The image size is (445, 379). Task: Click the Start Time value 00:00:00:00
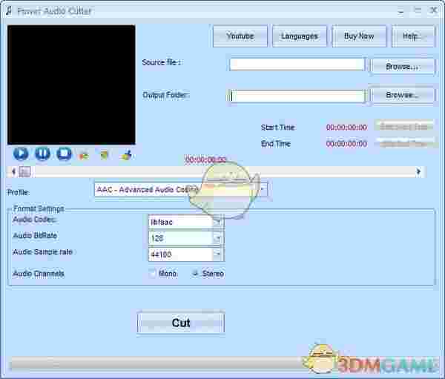pos(346,127)
